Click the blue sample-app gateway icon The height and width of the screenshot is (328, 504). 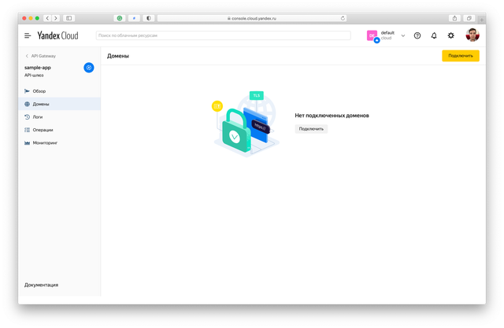coord(89,68)
